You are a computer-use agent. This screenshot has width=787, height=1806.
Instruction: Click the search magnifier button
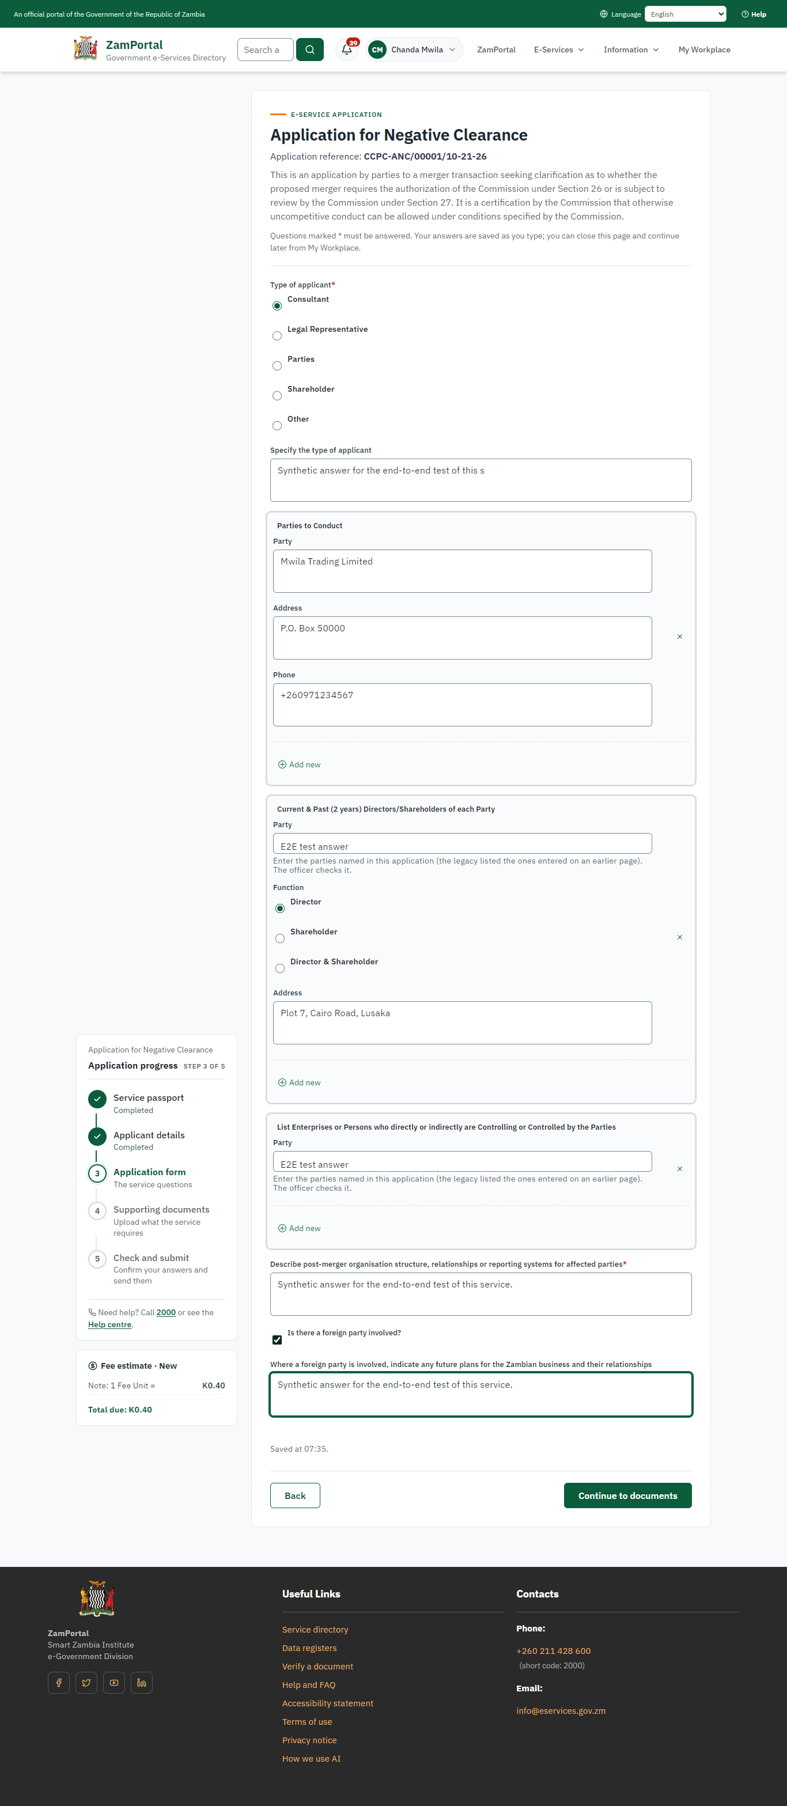click(309, 50)
